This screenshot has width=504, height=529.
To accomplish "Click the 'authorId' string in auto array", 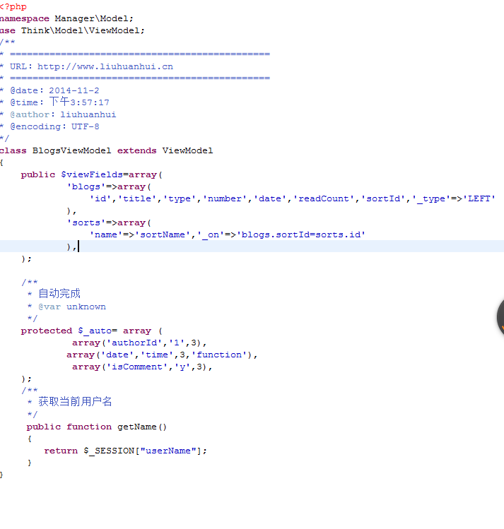I will [134, 343].
